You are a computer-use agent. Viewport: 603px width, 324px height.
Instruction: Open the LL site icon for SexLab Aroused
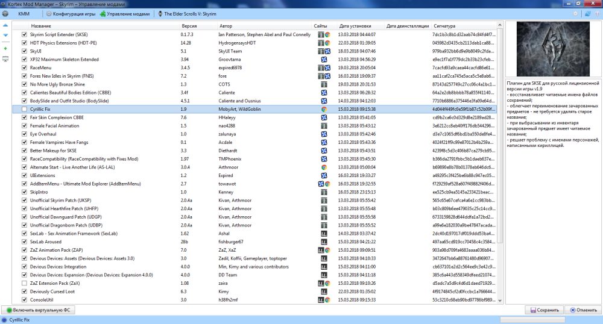tap(324, 242)
